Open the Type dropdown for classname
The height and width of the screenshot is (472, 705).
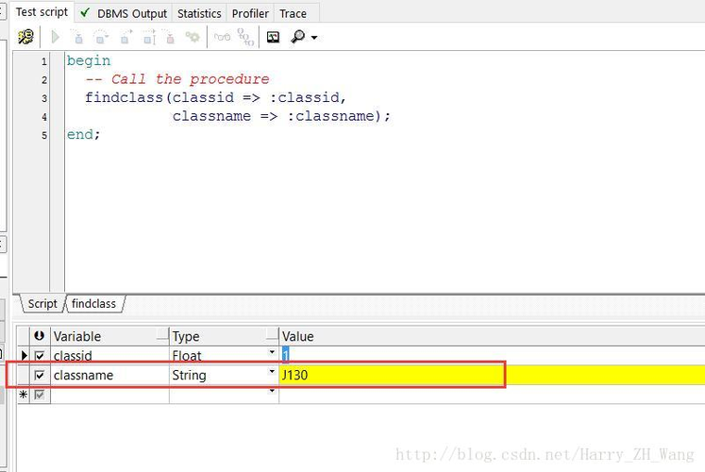pyautogui.click(x=272, y=373)
